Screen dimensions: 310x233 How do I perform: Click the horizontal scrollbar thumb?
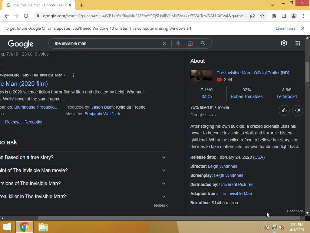[x=169, y=218]
